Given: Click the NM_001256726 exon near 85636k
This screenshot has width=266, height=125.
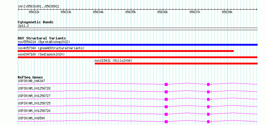Looking at the screenshot, I should click(x=166, y=114).
